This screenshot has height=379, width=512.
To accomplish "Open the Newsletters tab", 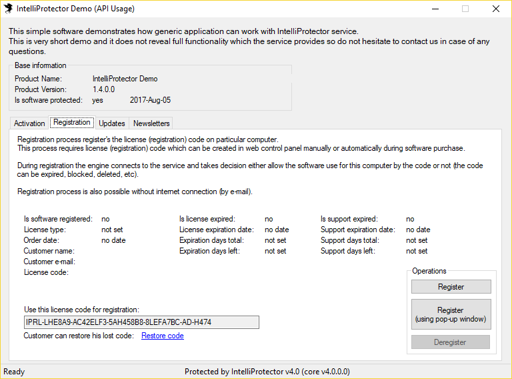I will click(151, 123).
